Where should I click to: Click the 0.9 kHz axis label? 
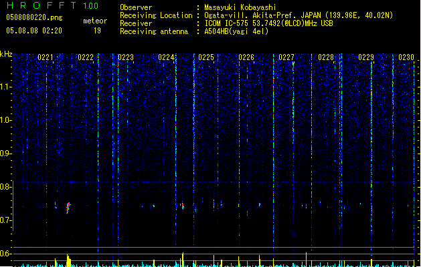(6, 154)
